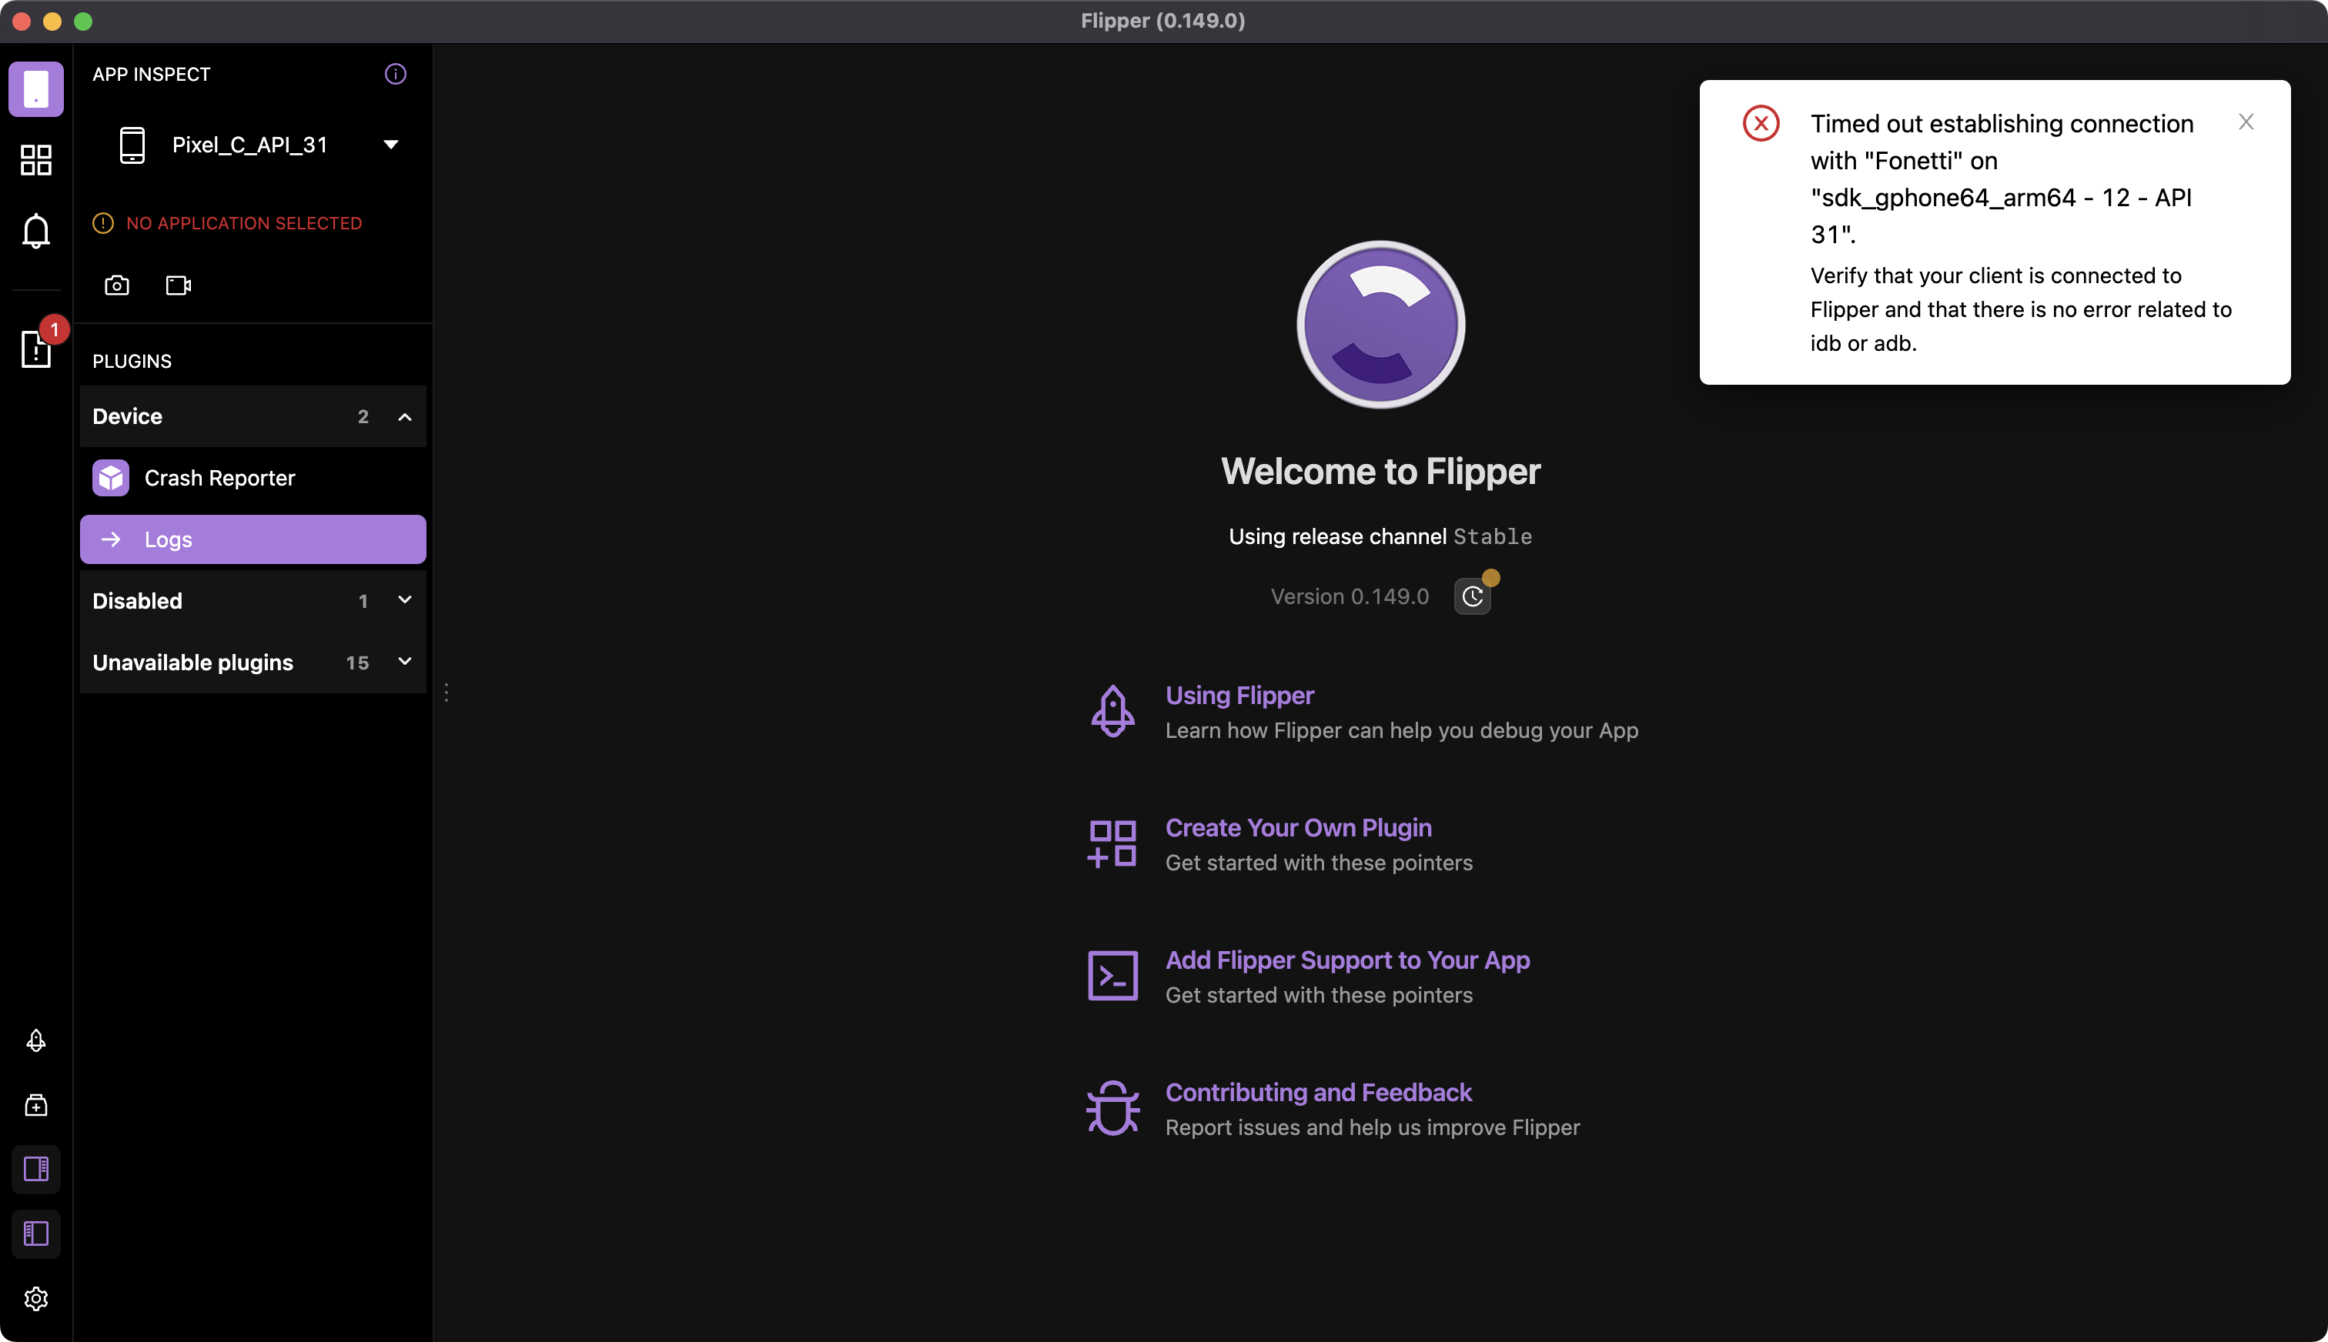Toggle the right sidebar panel
This screenshot has height=1342, width=2328.
tap(36, 1169)
